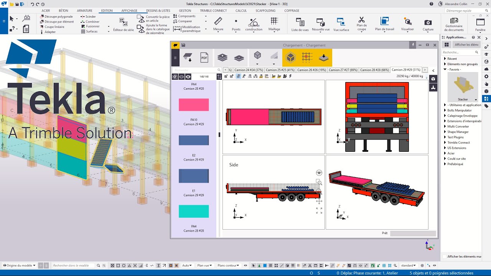Click the pin icon in Chargement title bar
Screen dimensions: 491x276
(x=413, y=45)
